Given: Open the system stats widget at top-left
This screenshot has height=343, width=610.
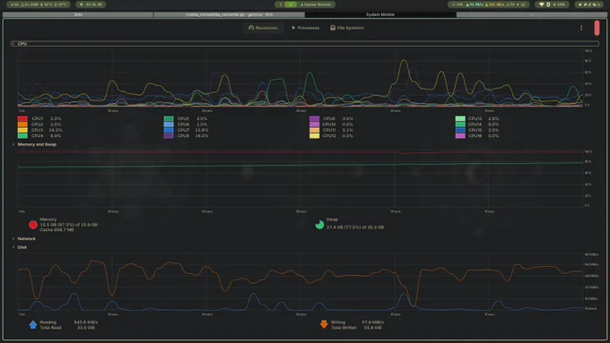Looking at the screenshot, I should 38,4.
